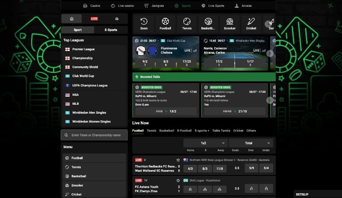Open Community Shield from Top Leagues
Image resolution: width=342 pixels, height=198 pixels.
(94, 67)
